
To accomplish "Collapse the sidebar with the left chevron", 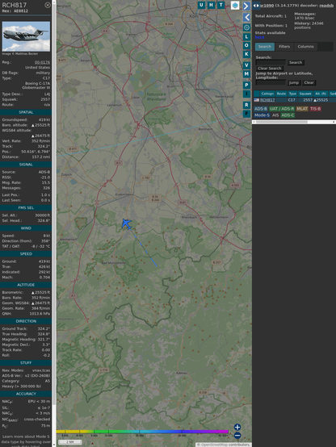I will click(246, 17).
